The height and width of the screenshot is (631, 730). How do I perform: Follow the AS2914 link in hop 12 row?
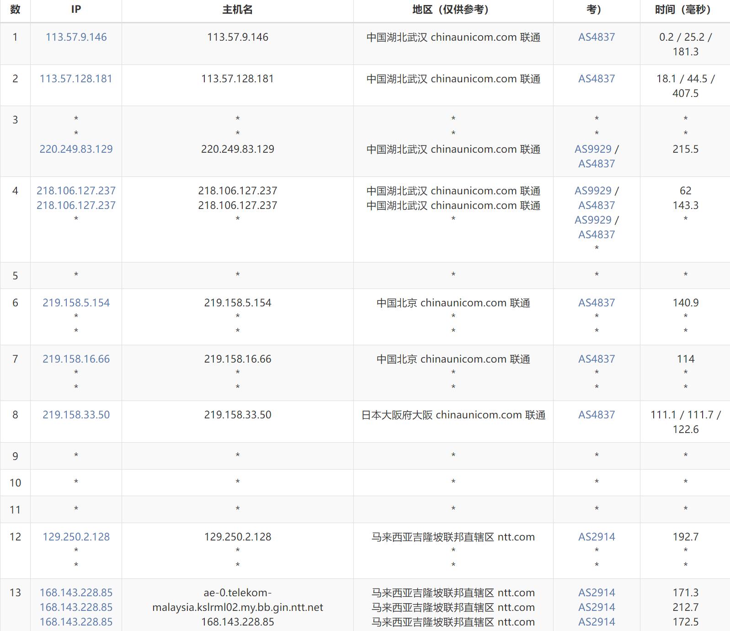(597, 537)
